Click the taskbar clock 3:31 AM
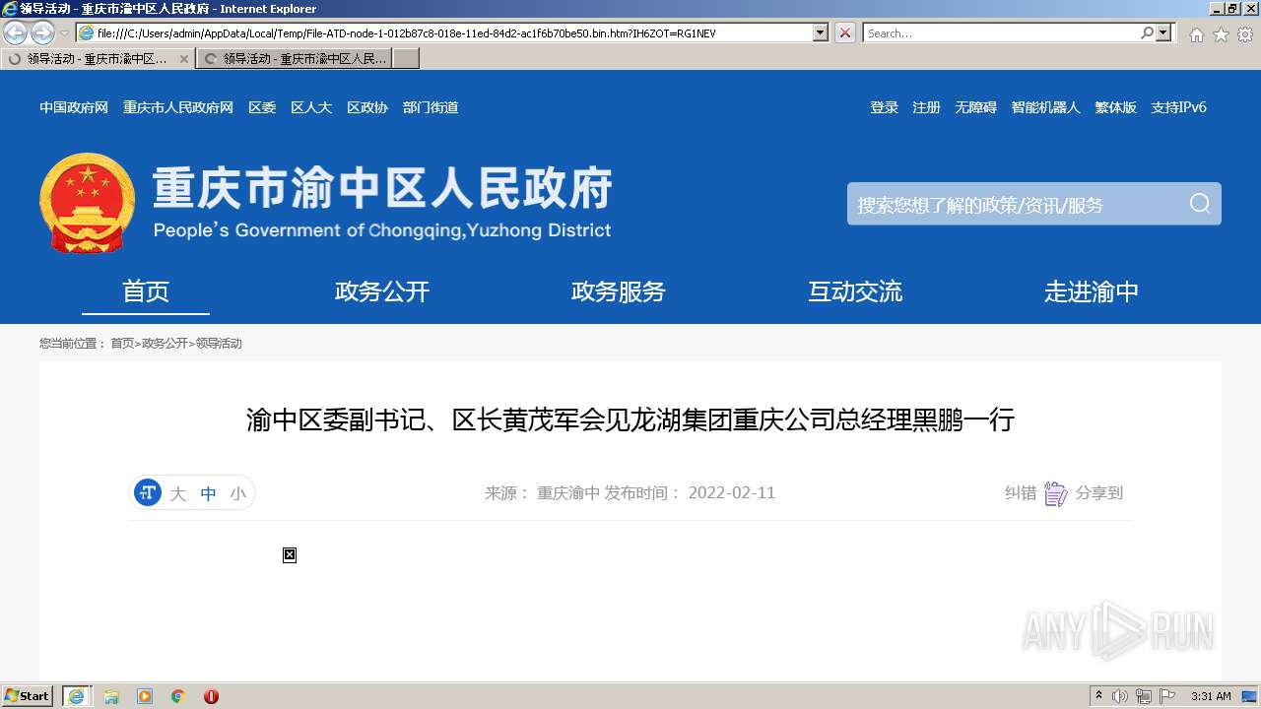Screen dimensions: 1261x709 tap(1211, 696)
